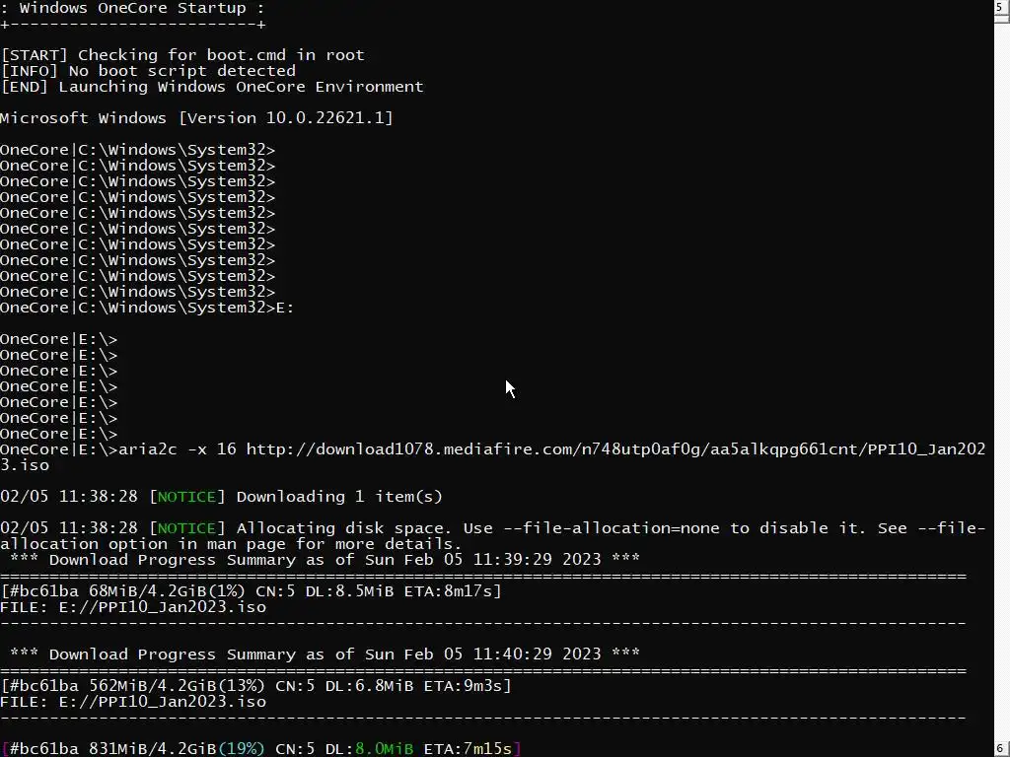1010x757 pixels.
Task: Click Download Progress Summary of 11:40:29
Action: point(325,654)
